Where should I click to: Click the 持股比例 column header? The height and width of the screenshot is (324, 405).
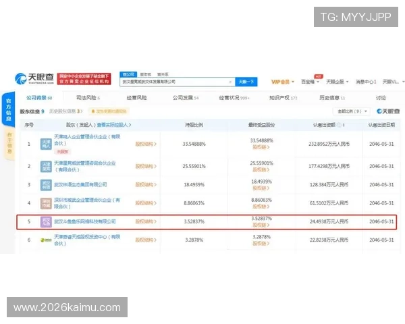(x=194, y=125)
